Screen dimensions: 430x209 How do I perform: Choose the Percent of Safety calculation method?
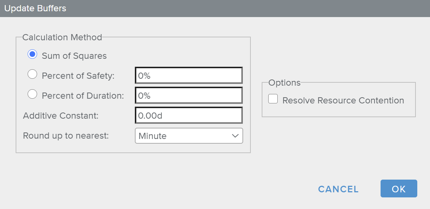tap(32, 74)
